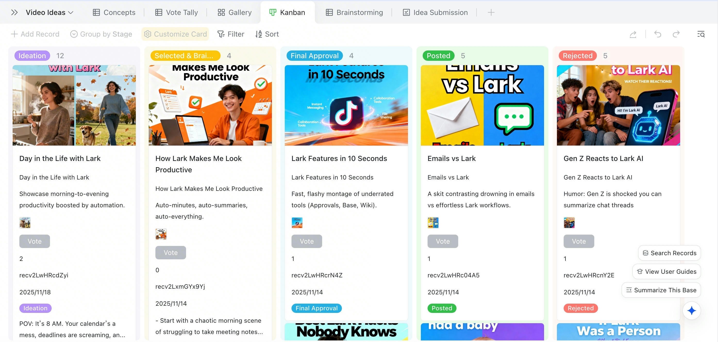The image size is (718, 342).
Task: Click the purple Ideation column label
Action: click(x=32, y=56)
